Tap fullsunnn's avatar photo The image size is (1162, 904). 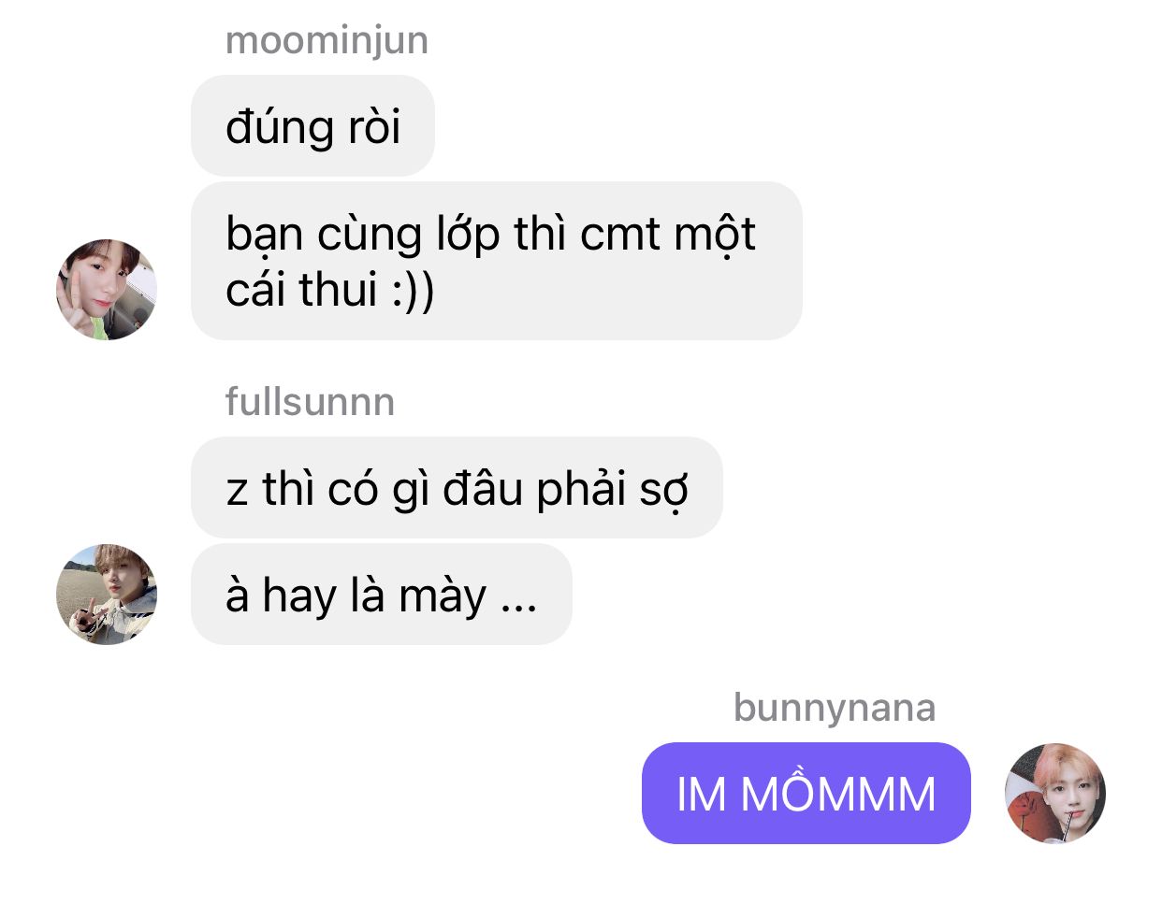click(x=107, y=594)
